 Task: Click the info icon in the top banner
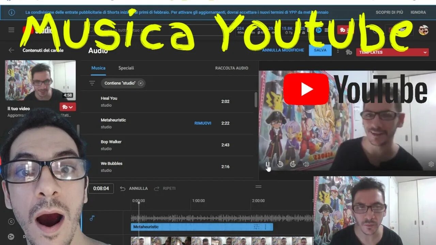[x=12, y=12]
